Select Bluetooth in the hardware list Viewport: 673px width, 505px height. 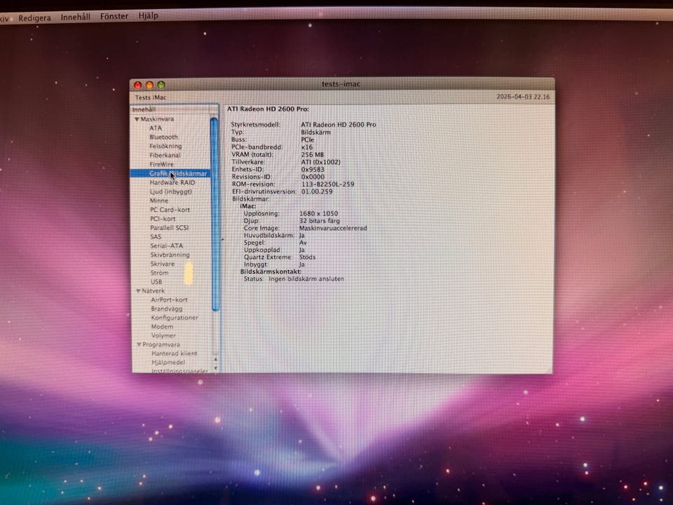pos(163,137)
